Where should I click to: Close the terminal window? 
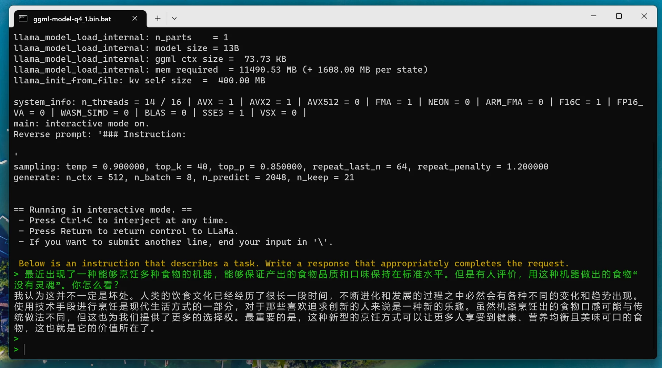[x=644, y=16]
